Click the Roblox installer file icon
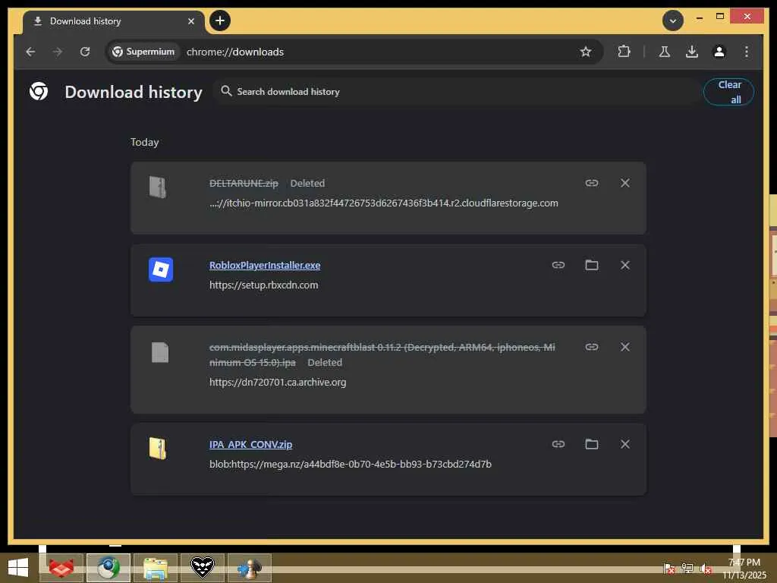Screen dimensions: 777x583 tap(161, 269)
